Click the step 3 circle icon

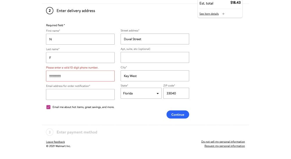point(49,132)
